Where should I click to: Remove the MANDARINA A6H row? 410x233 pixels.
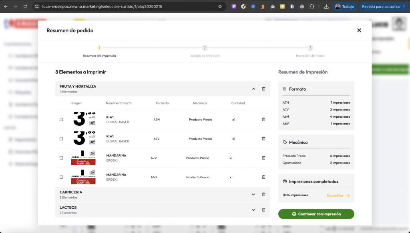point(263,177)
